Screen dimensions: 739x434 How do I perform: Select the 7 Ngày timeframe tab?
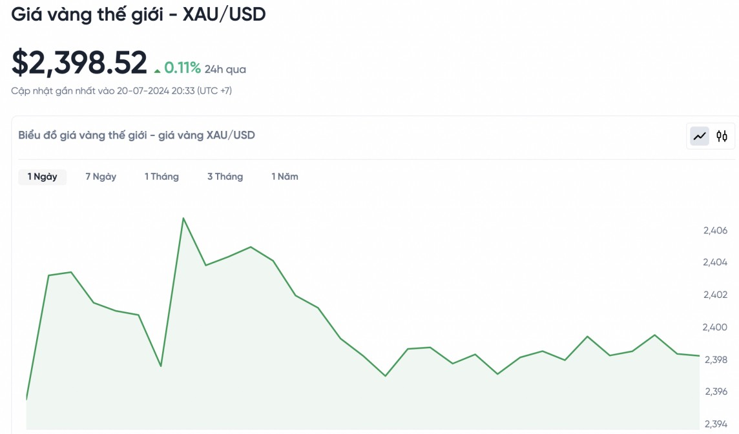click(101, 177)
